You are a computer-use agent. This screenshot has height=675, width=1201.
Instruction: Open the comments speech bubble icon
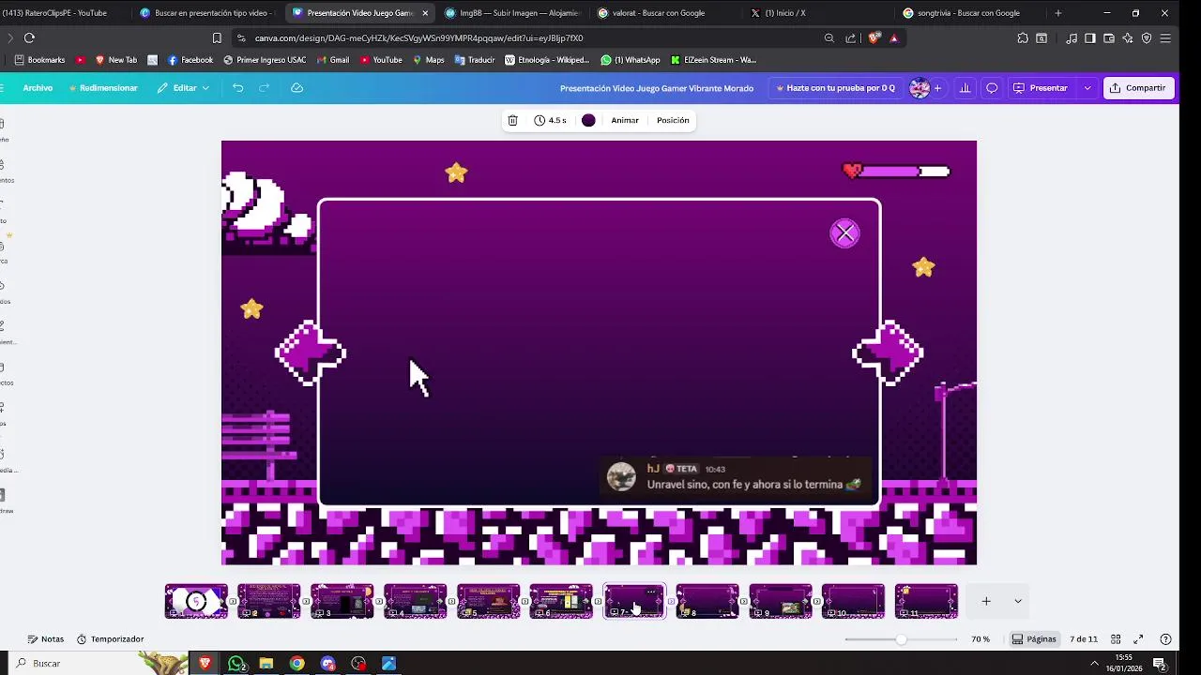[x=992, y=88]
